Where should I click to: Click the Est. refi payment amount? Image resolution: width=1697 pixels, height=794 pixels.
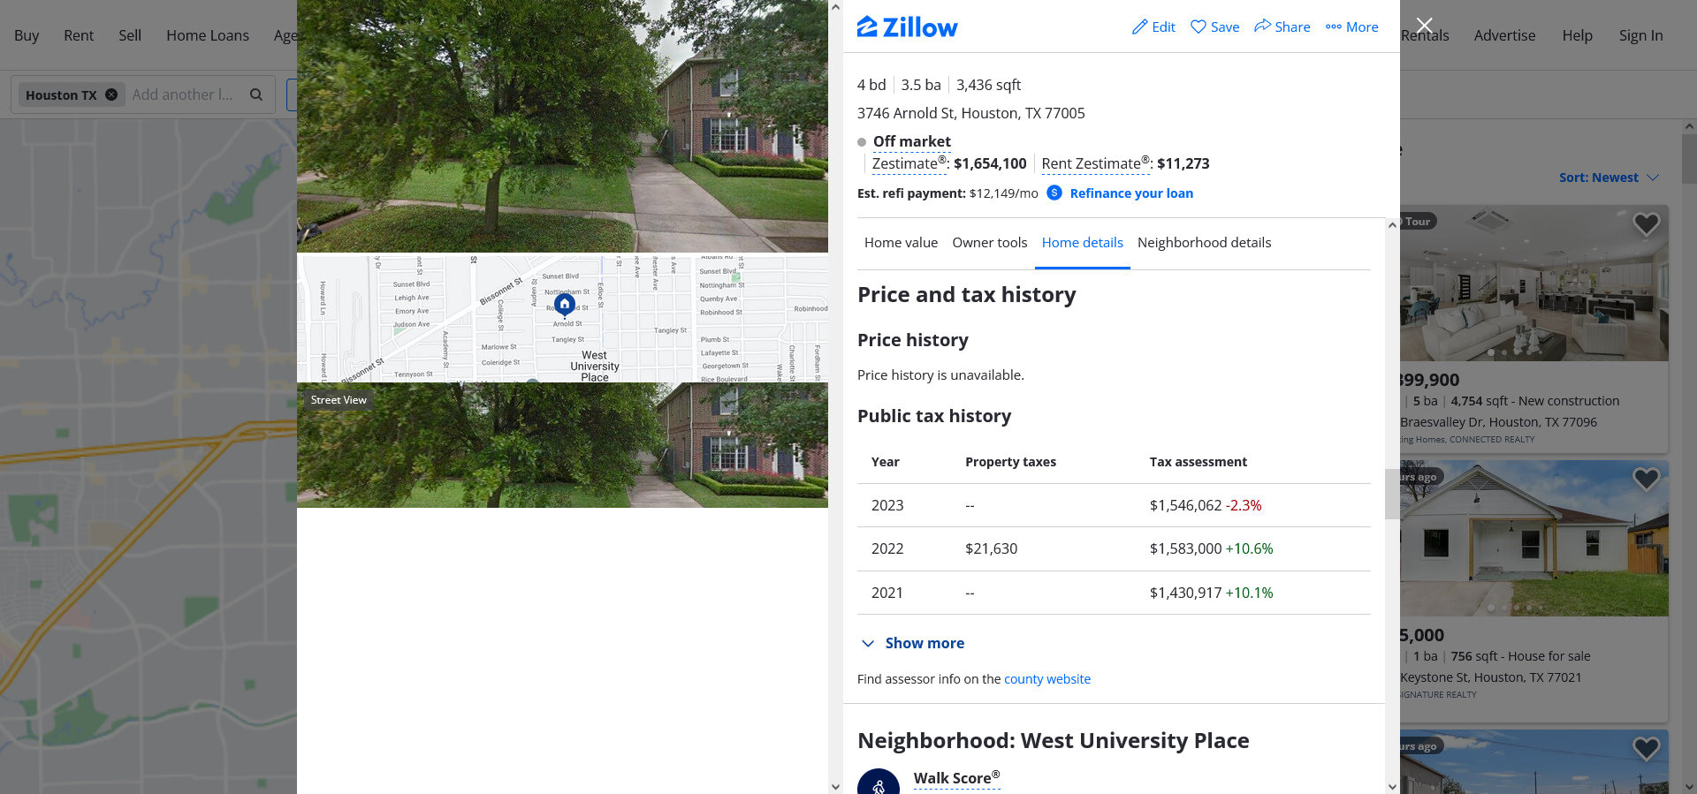[x=1003, y=193]
